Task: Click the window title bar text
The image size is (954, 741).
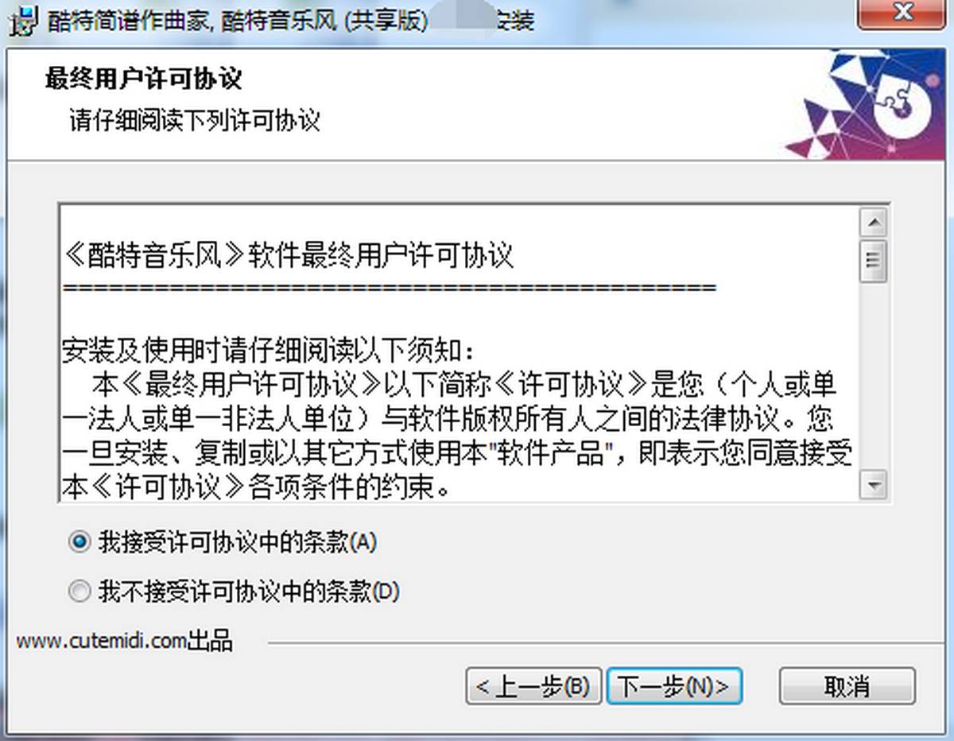Action: [x=290, y=21]
